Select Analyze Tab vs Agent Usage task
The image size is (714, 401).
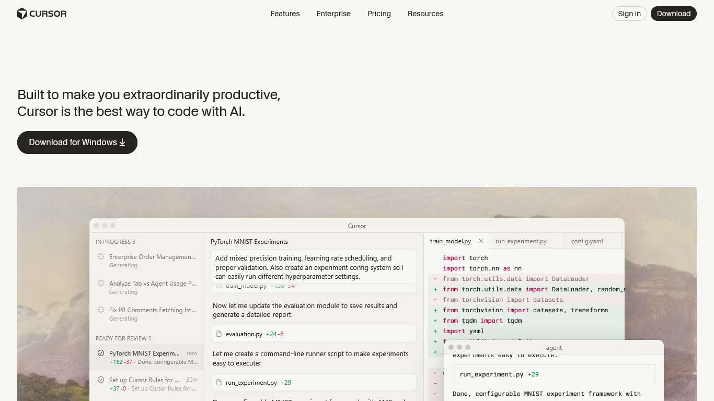tap(147, 287)
